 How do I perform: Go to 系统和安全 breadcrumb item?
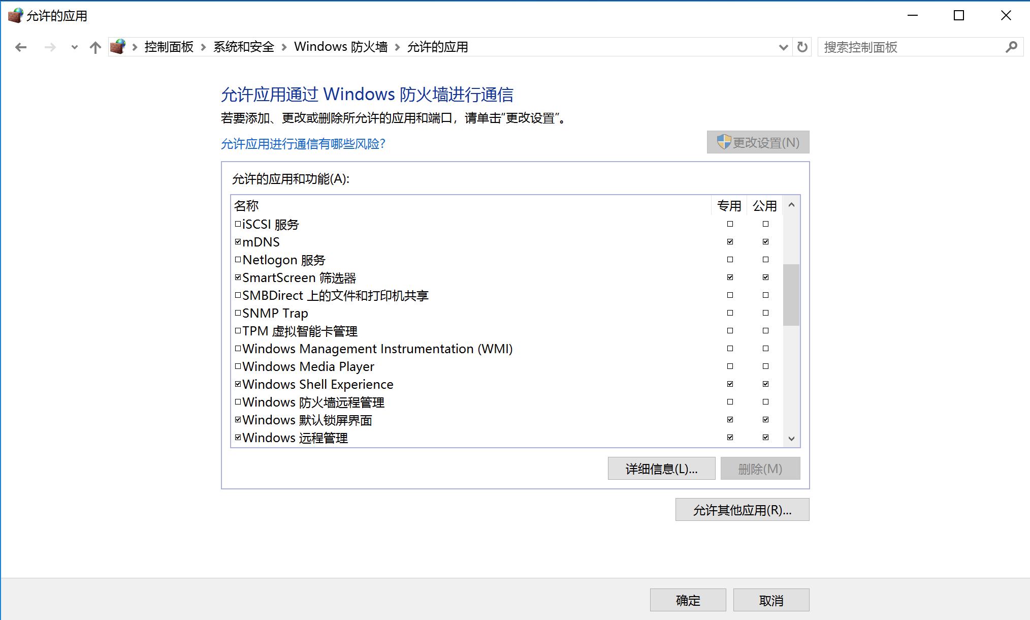(x=243, y=47)
